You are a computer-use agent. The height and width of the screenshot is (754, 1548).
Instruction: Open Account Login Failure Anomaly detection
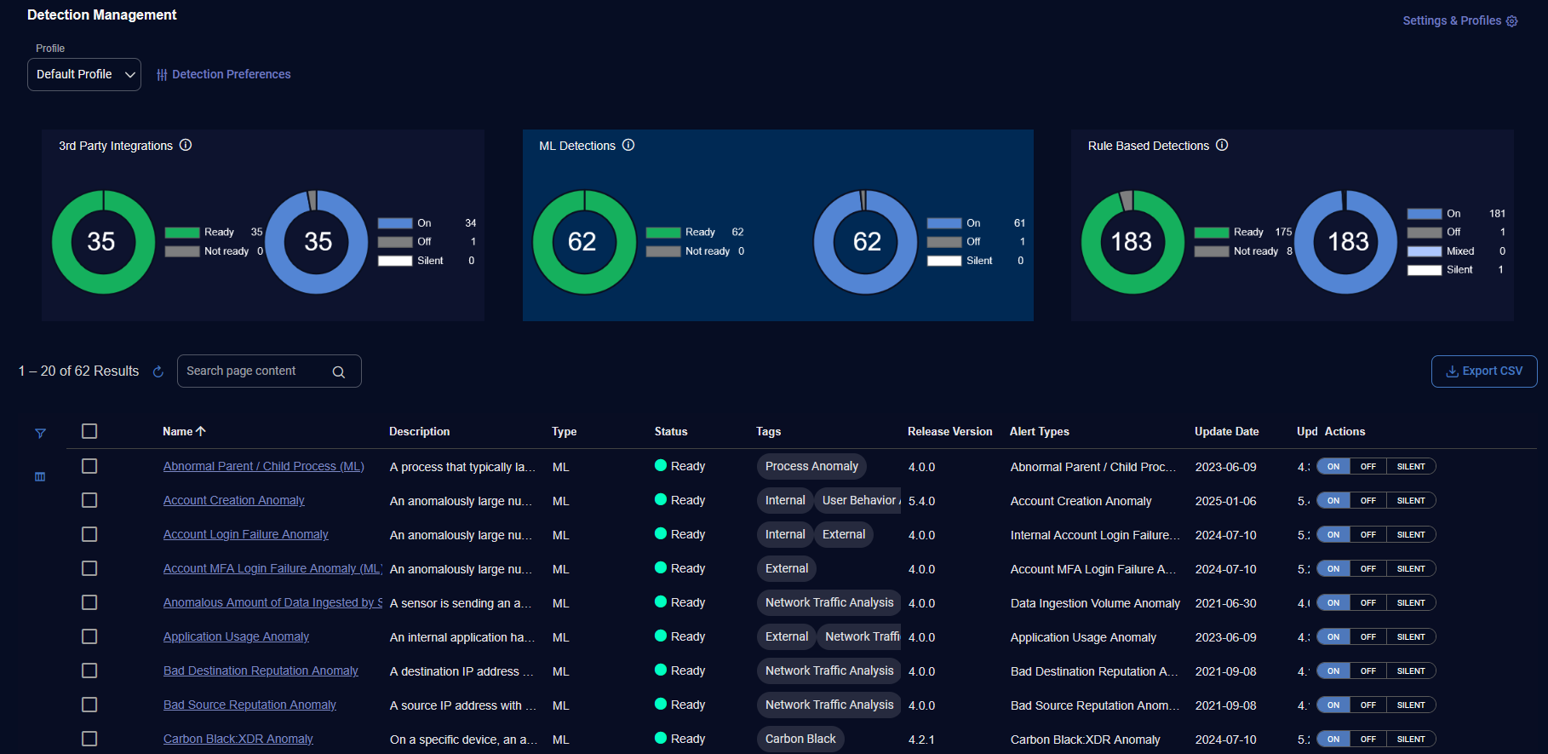pyautogui.click(x=246, y=534)
